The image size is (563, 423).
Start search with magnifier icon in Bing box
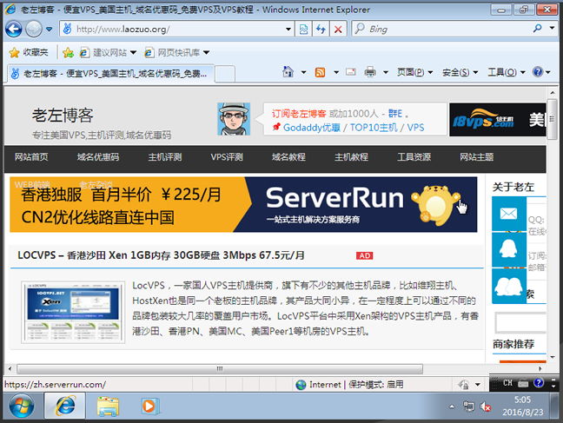(538, 29)
